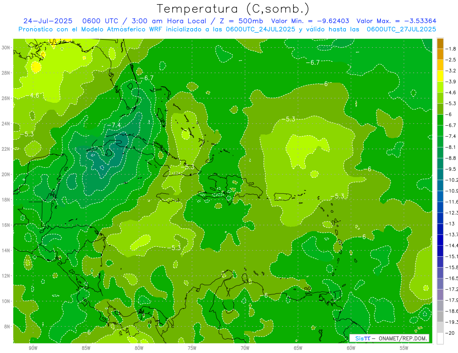Click the "70W" longitude axis label
Viewport: 458px width, 353px height.
(245, 348)
